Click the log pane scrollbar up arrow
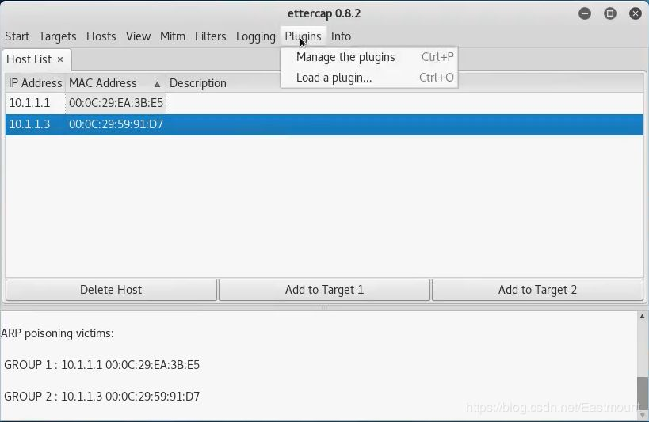This screenshot has height=422, width=649. (643, 317)
